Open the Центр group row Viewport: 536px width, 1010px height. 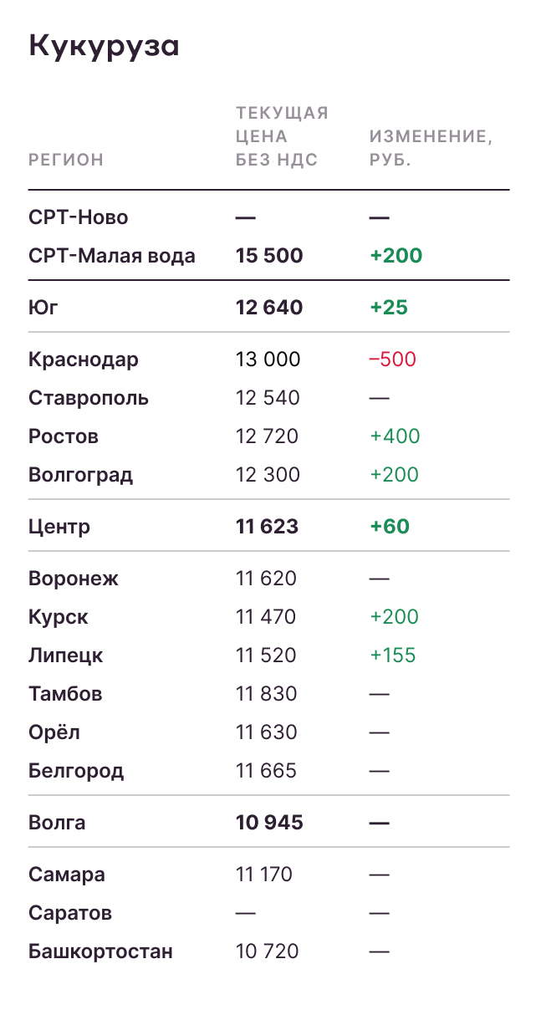click(268, 527)
